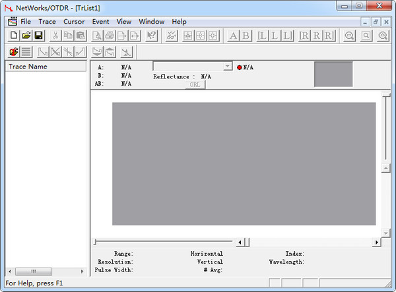Paste using the clipboard toolbar icon

click(81, 36)
